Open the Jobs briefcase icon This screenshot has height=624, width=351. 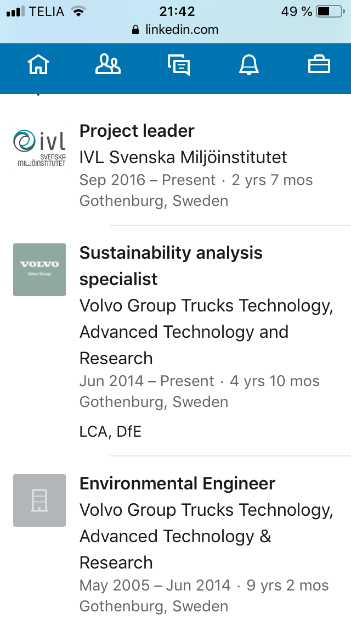[319, 65]
